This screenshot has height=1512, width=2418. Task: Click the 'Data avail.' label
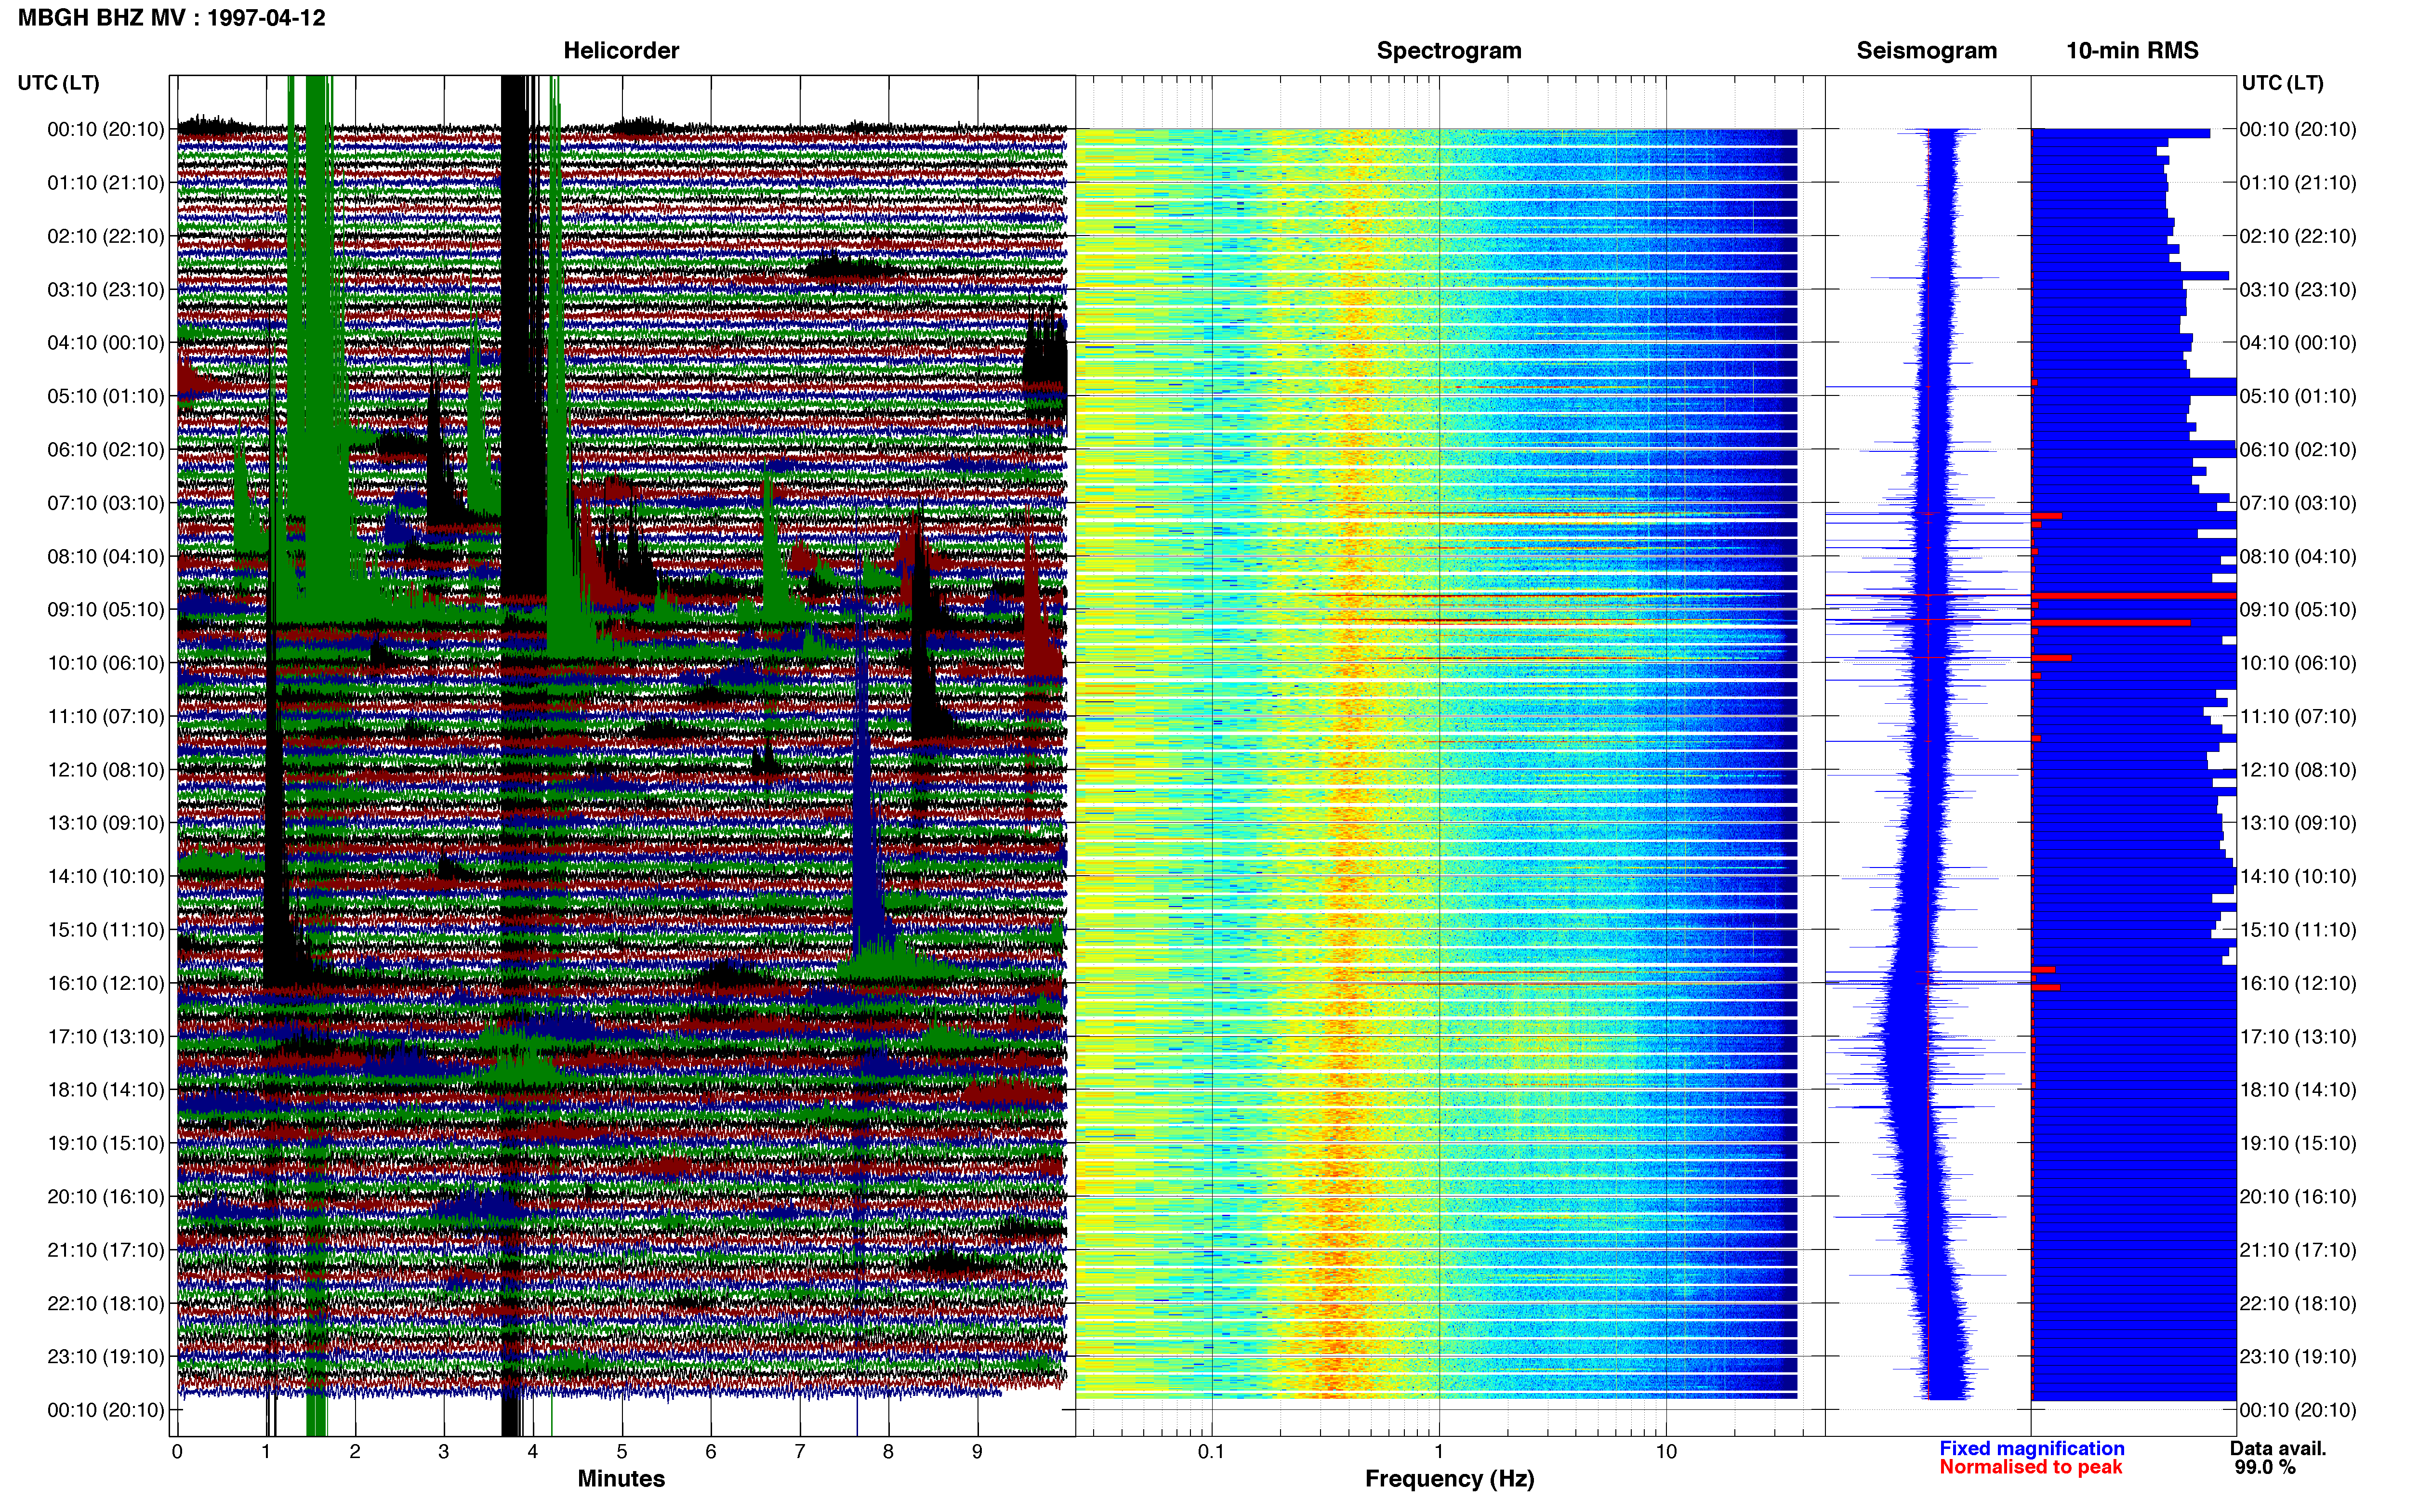pyautogui.click(x=2278, y=1448)
